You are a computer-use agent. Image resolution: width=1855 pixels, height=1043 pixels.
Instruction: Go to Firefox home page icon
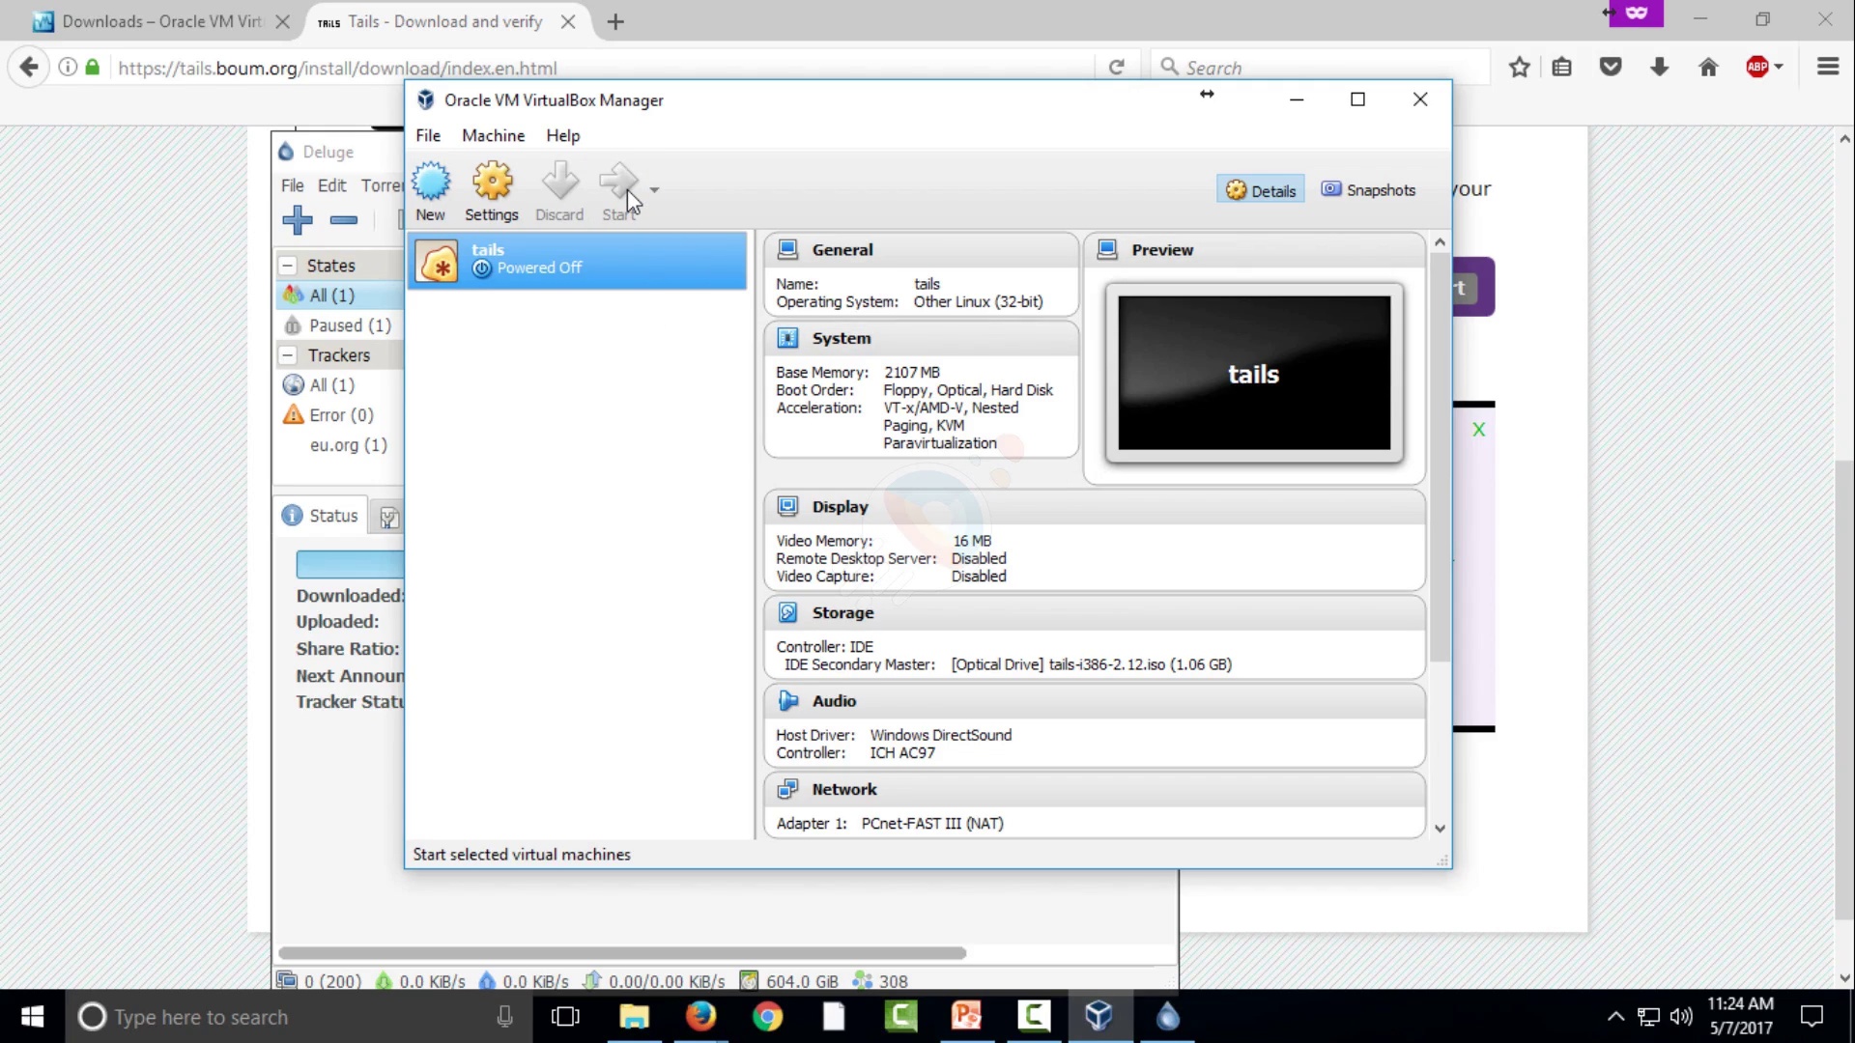tap(1708, 67)
